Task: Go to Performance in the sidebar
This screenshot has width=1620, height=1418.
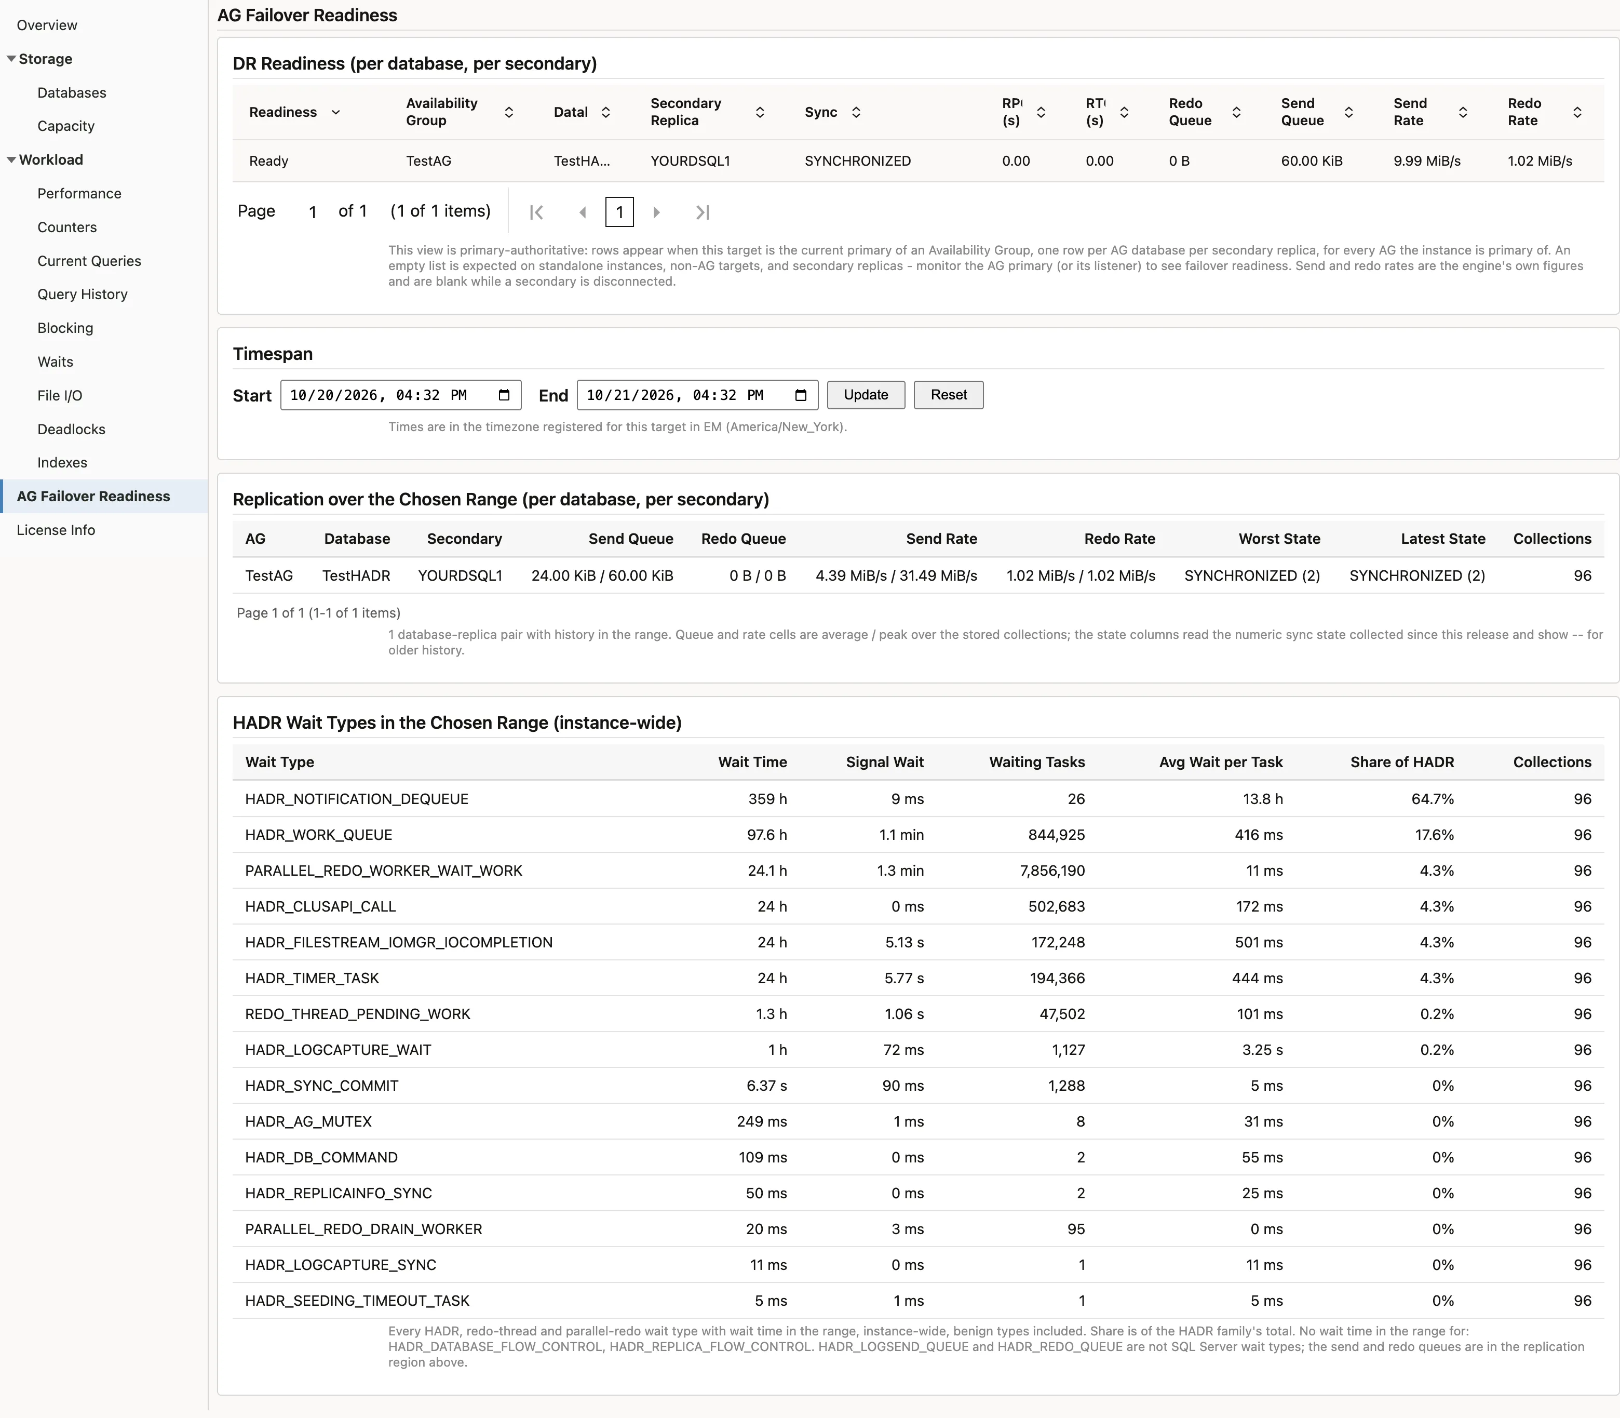Action: coord(79,193)
